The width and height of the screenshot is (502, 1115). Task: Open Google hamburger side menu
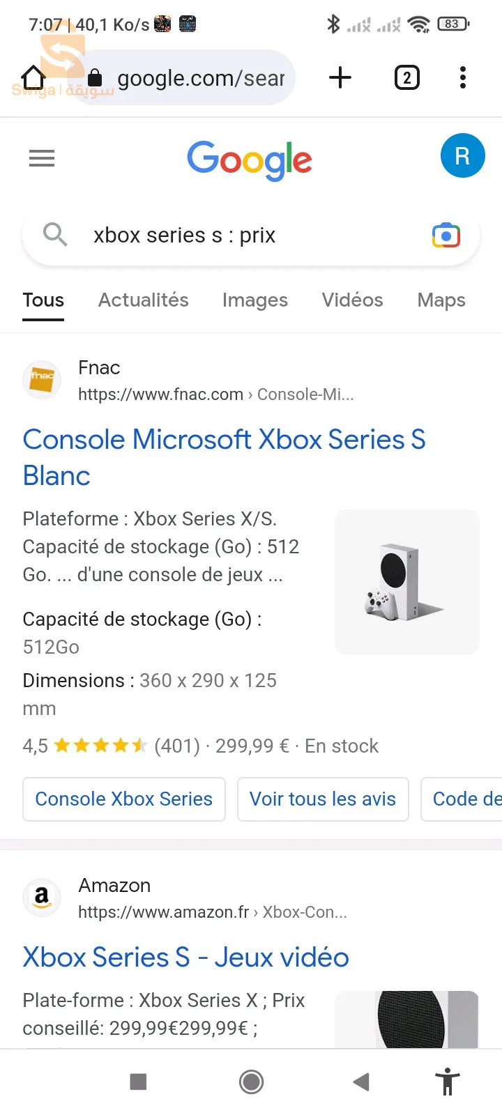coord(42,158)
